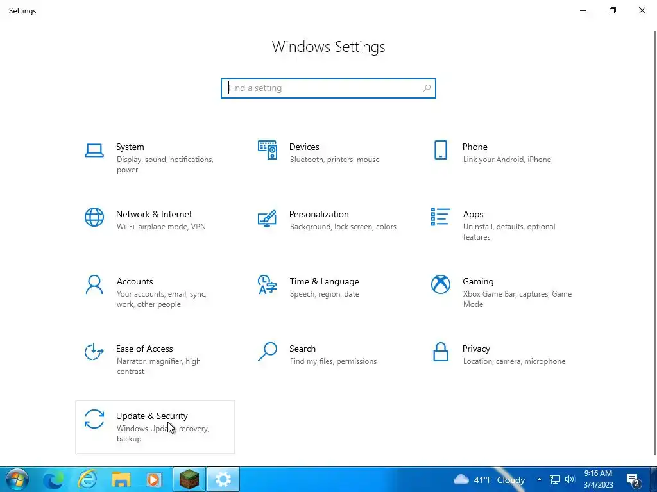Click 'Bluetooth, printers, mouse' description

(x=334, y=160)
